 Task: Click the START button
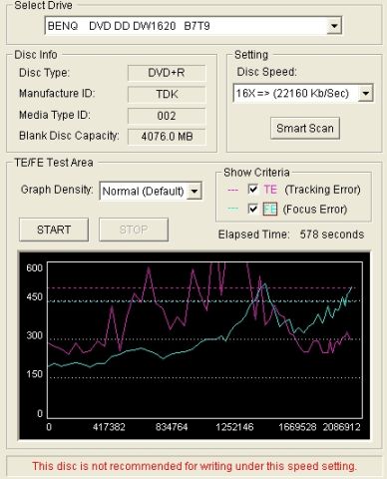pyautogui.click(x=54, y=230)
